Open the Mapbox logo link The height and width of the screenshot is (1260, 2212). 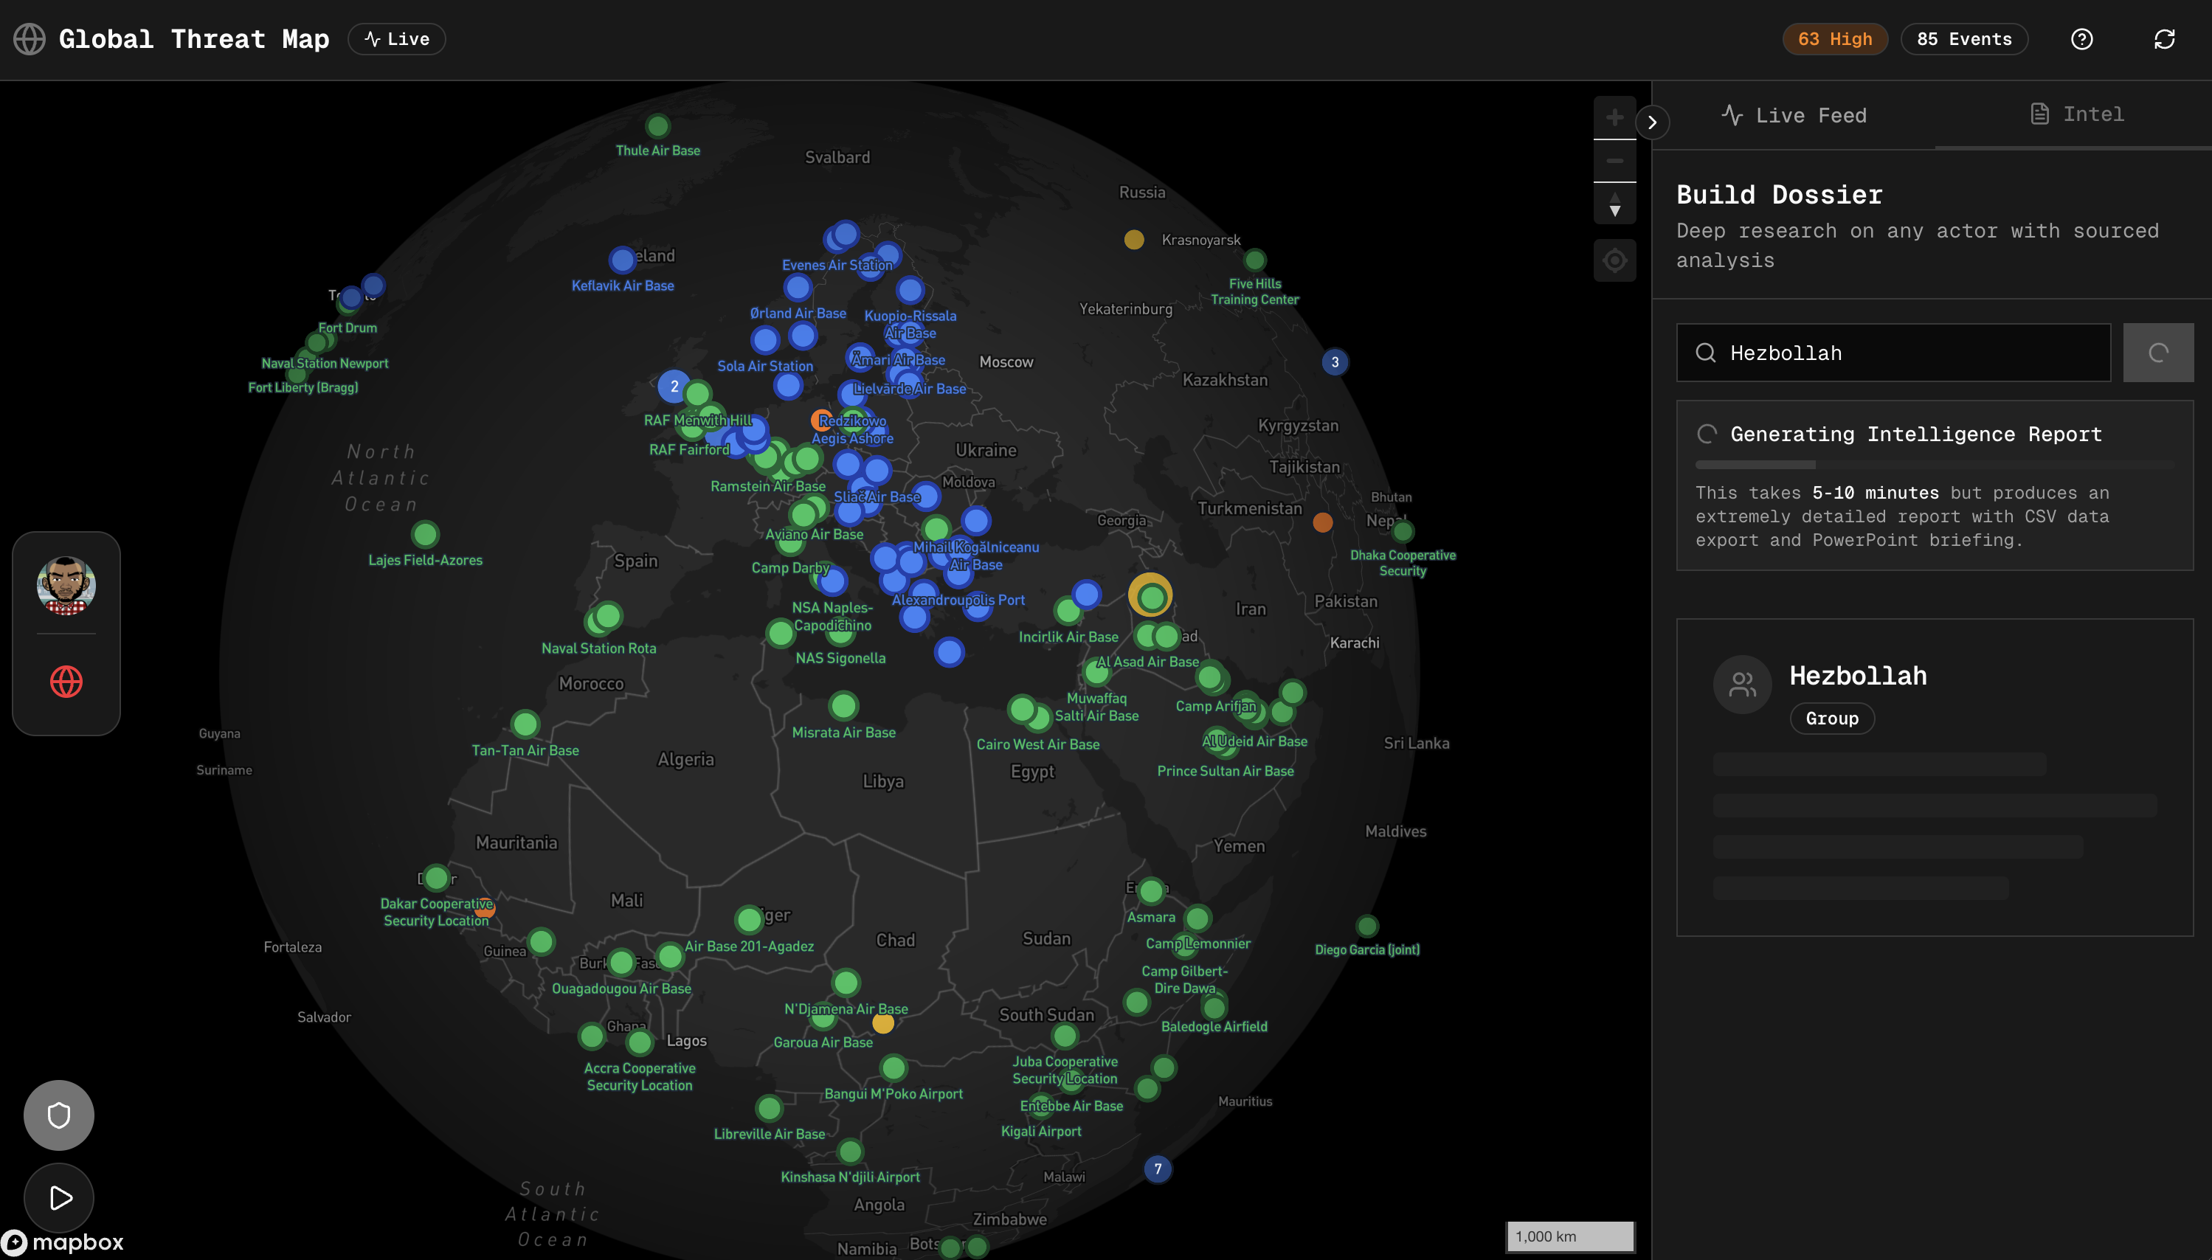62,1243
